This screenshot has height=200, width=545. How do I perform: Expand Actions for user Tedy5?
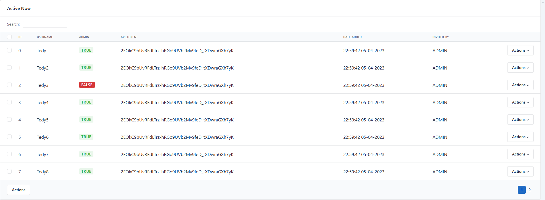(x=520, y=119)
